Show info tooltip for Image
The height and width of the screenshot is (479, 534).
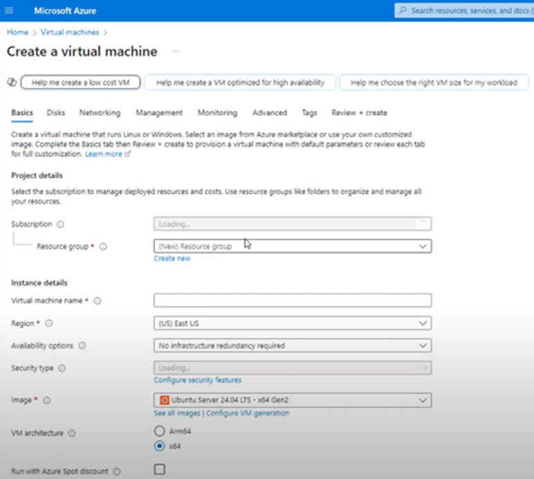(x=46, y=400)
